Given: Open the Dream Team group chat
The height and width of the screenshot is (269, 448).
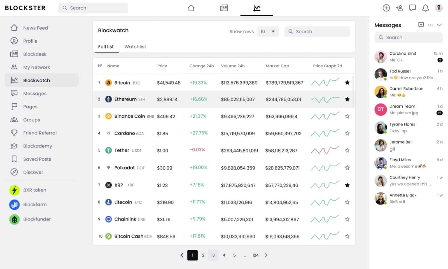Looking at the screenshot, I should pos(409,110).
